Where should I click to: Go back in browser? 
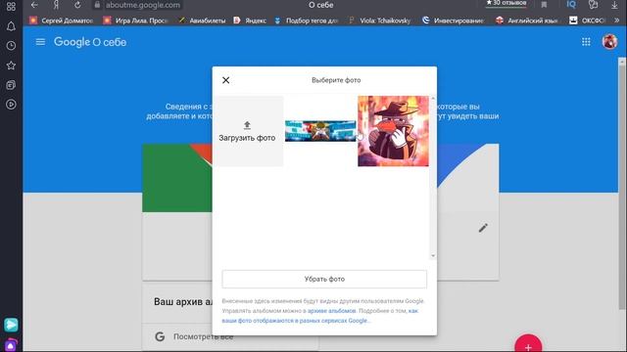coord(34,5)
